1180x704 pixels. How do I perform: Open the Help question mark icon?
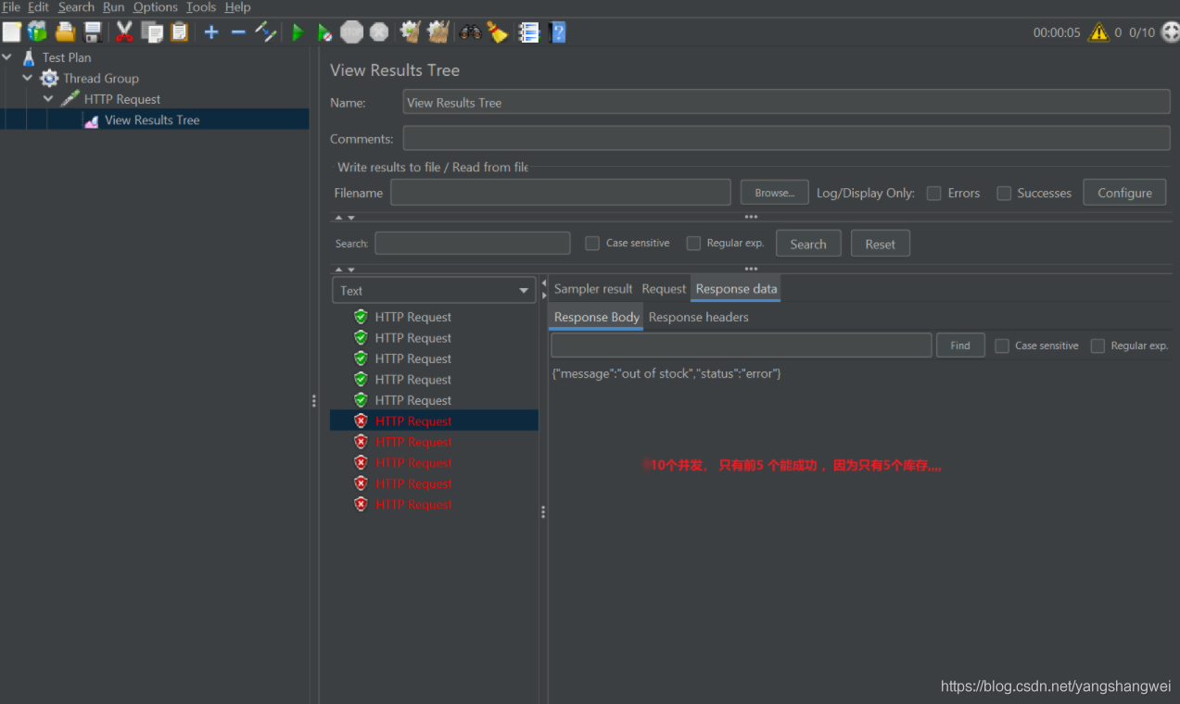[x=557, y=32]
